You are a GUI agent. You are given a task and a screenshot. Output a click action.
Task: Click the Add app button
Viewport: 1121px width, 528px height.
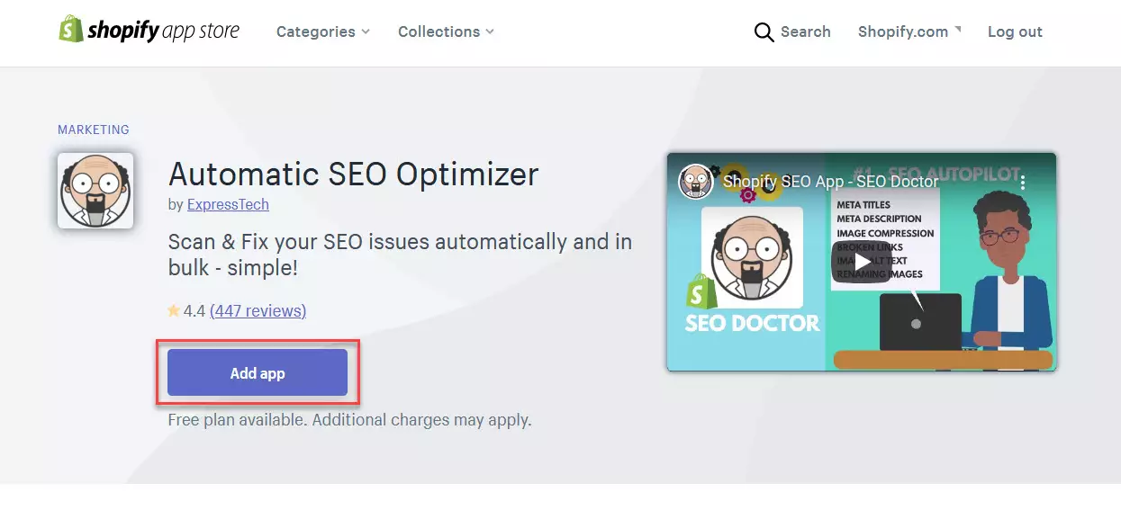pyautogui.click(x=258, y=372)
